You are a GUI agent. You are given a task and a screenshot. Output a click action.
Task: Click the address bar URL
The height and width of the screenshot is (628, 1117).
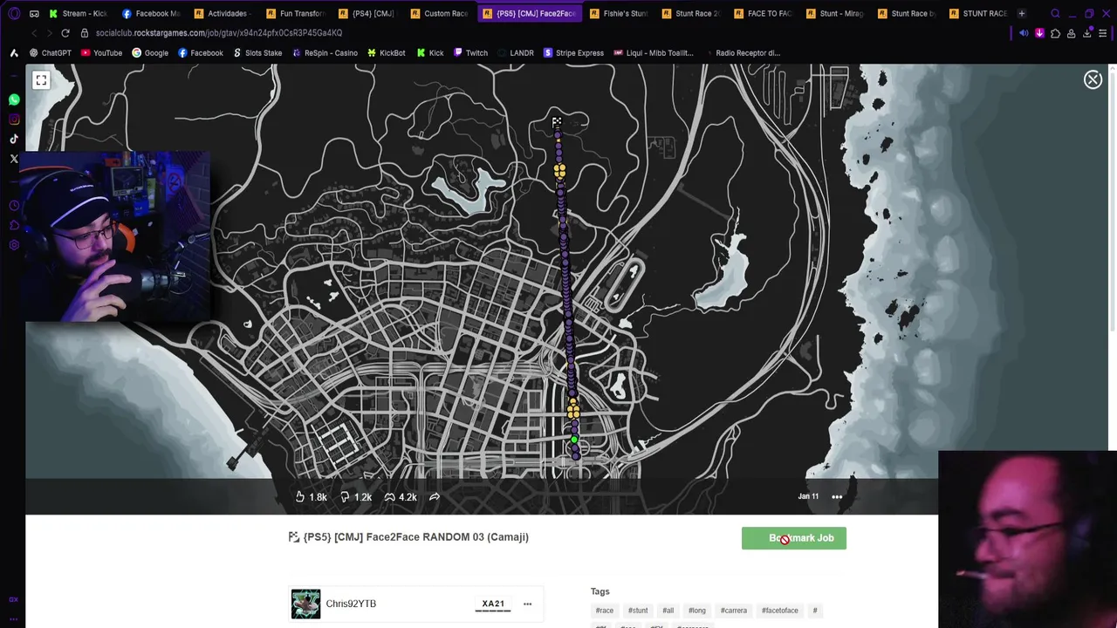[x=219, y=33]
